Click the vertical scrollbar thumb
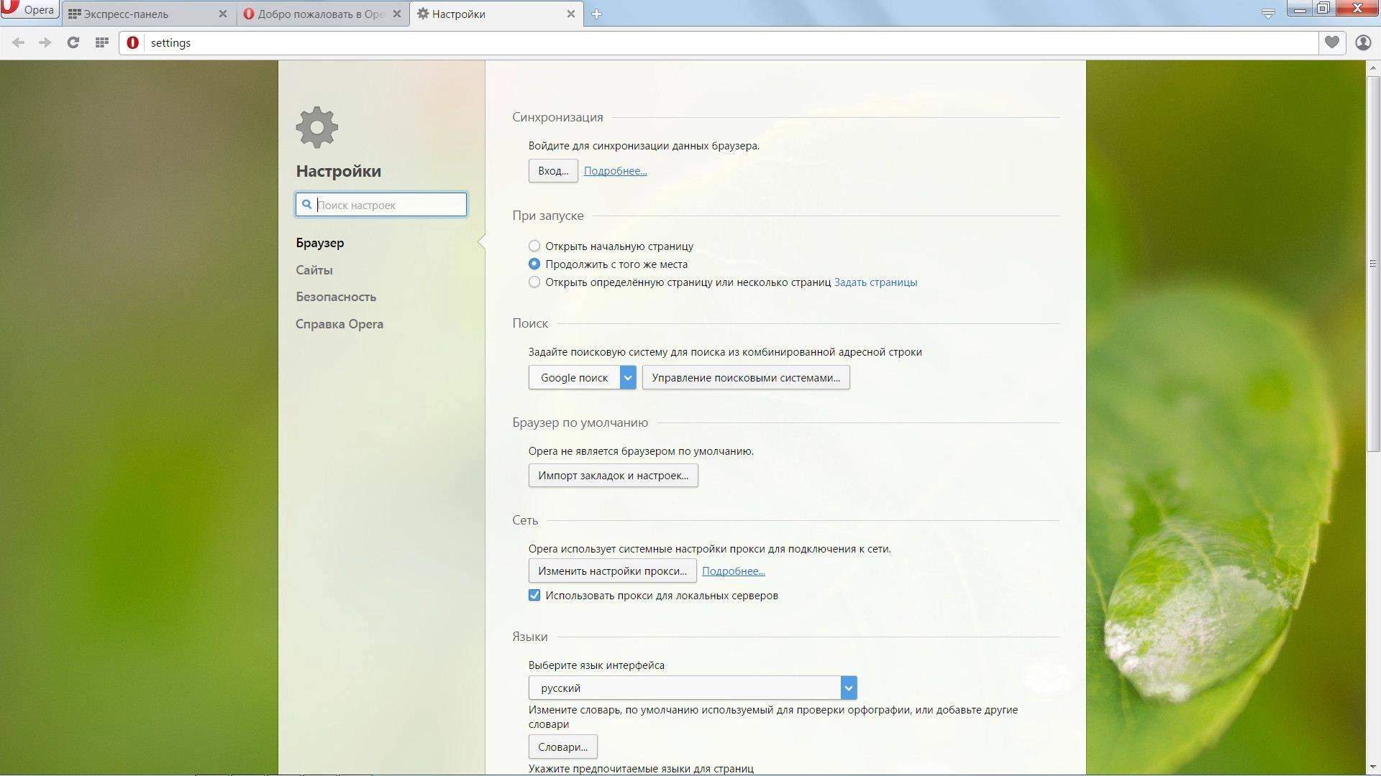 click(1373, 264)
